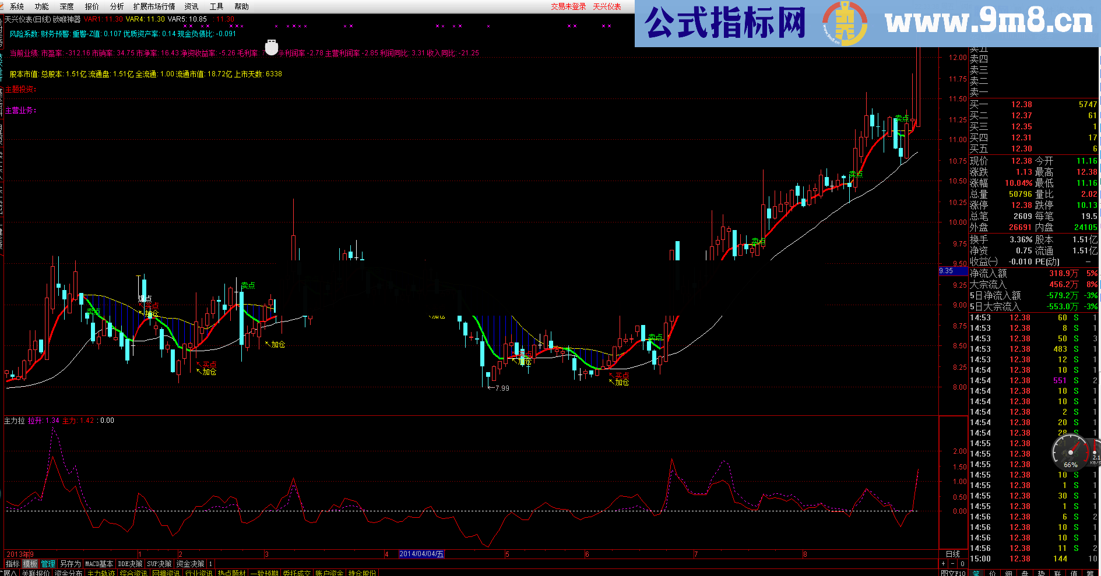Click the 另存为 save-as button
1101x576 pixels.
(70, 564)
